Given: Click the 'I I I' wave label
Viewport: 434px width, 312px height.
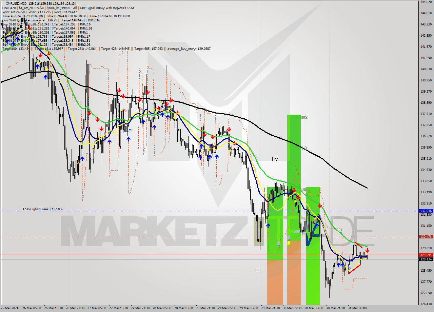Looking at the screenshot, I should [259, 270].
